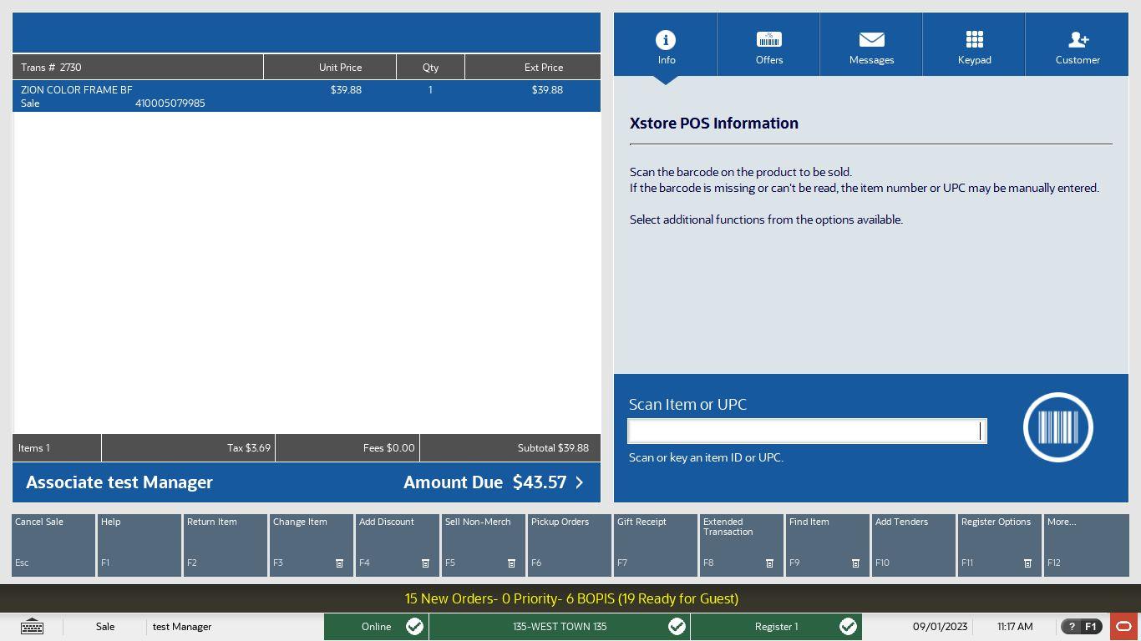Click the Qty column header
This screenshot has height=641, width=1141.
(x=430, y=67)
